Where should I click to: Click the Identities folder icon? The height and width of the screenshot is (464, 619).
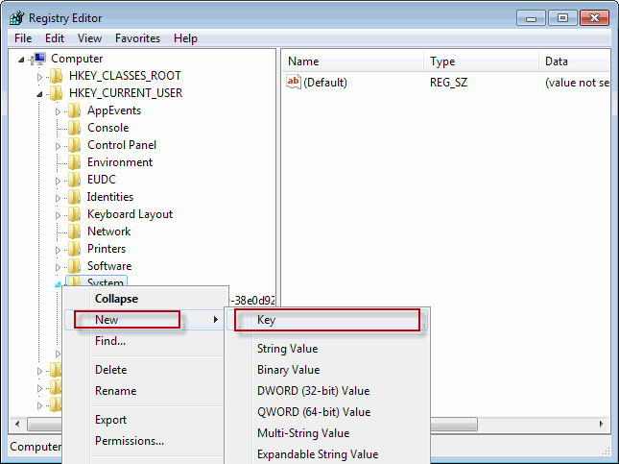(x=74, y=197)
